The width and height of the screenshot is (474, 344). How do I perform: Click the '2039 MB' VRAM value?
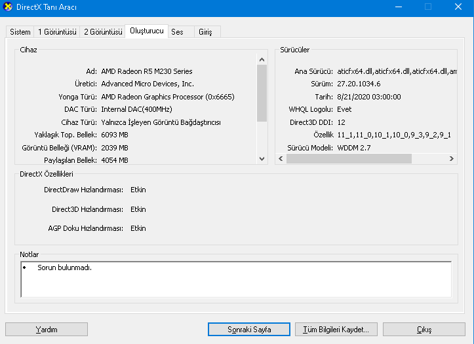[x=115, y=148]
